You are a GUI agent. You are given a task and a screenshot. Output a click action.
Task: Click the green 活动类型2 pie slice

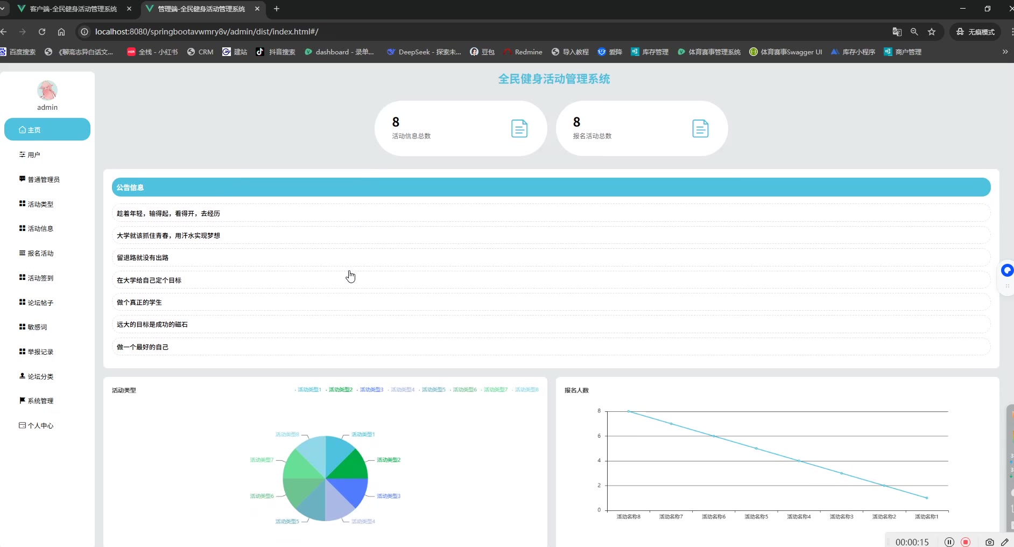click(351, 466)
